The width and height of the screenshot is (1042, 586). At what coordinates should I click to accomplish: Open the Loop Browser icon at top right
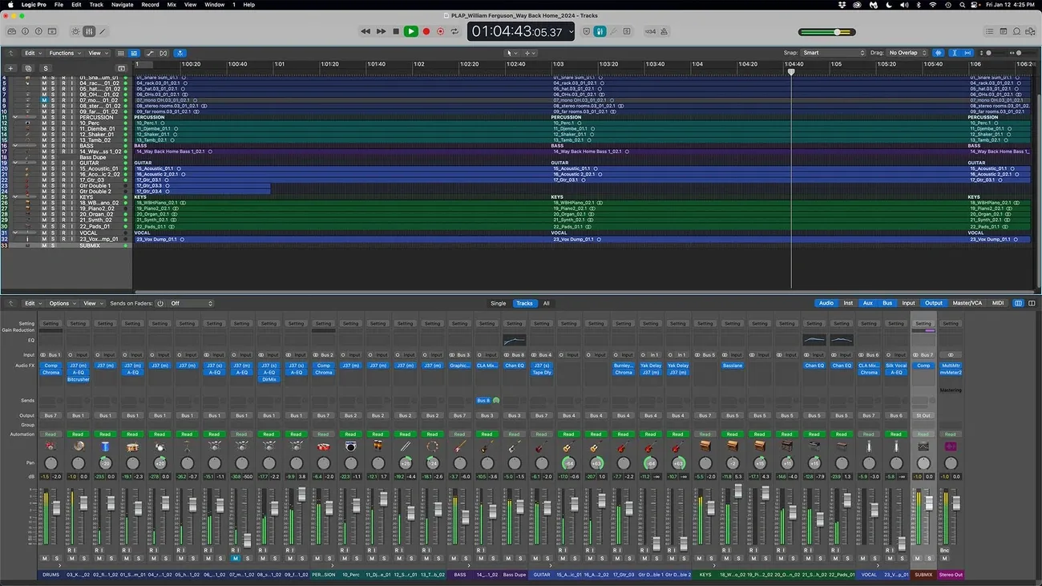(x=1016, y=31)
